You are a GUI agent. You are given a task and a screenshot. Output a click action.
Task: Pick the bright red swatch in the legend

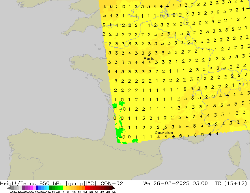coord(86,188)
